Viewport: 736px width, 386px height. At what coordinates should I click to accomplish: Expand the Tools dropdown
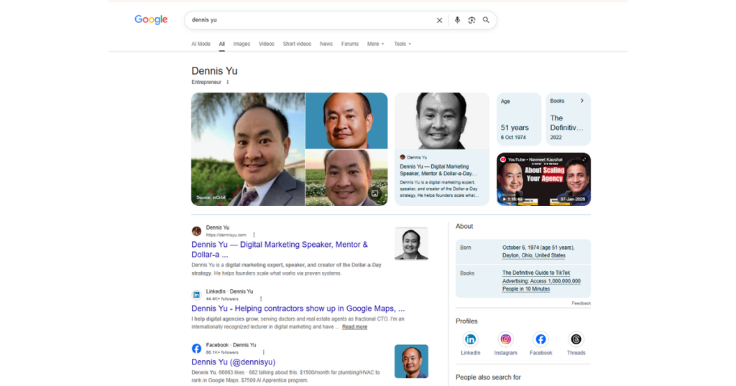coord(402,44)
